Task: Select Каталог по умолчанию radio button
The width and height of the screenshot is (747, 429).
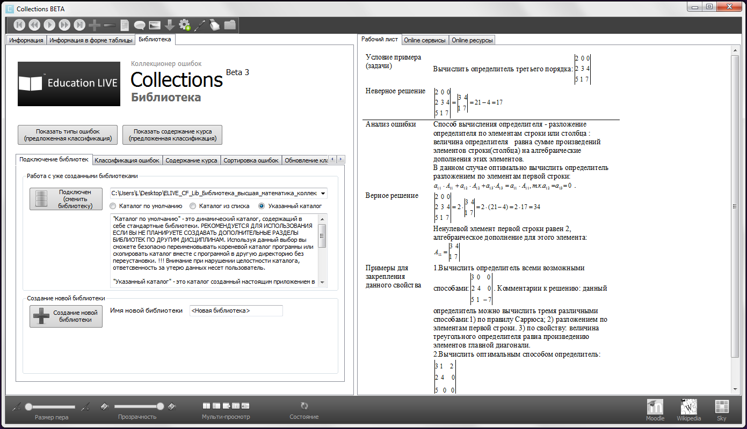Action: [x=113, y=206]
